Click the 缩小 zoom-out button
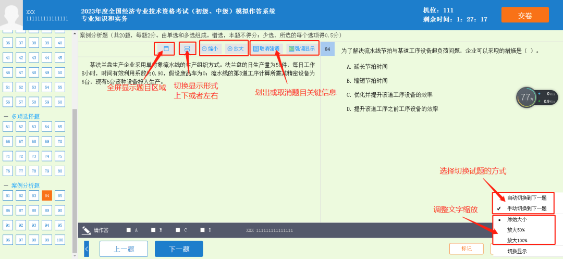563x259 pixels. pos(210,49)
